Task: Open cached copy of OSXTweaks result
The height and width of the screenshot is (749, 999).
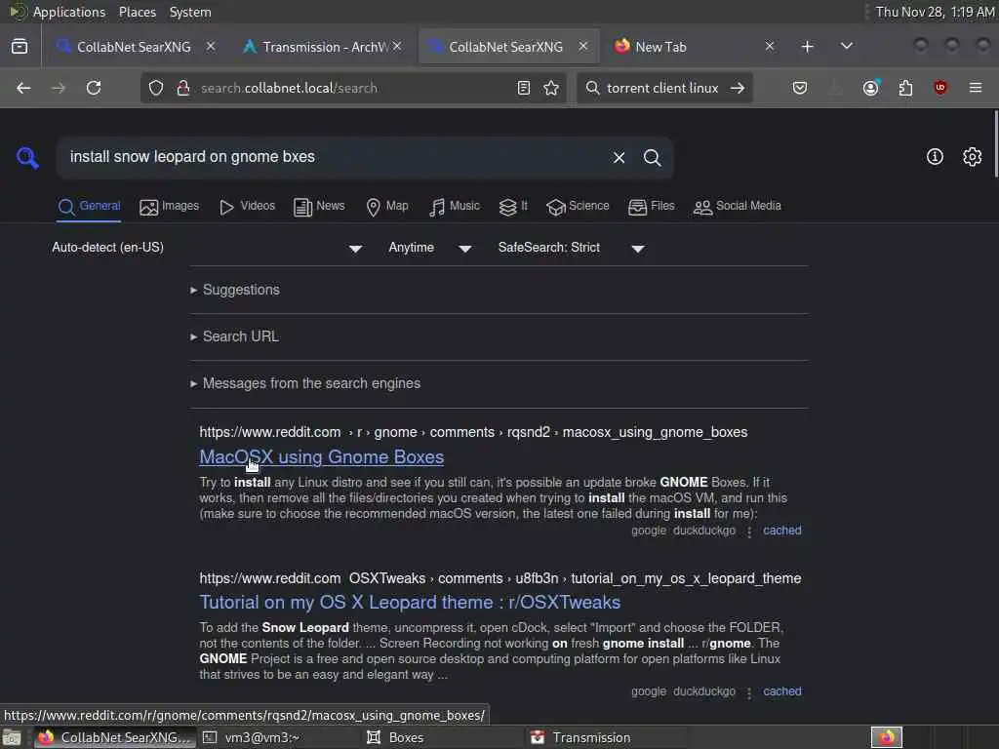Action: 781,691
